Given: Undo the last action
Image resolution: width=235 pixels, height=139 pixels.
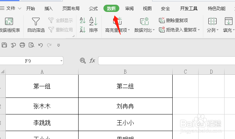Looking at the screenshot, I should click(40, 45).
